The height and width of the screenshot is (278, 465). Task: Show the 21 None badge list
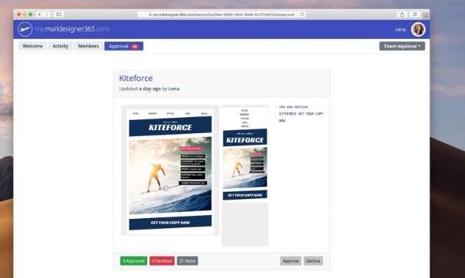[x=187, y=261]
